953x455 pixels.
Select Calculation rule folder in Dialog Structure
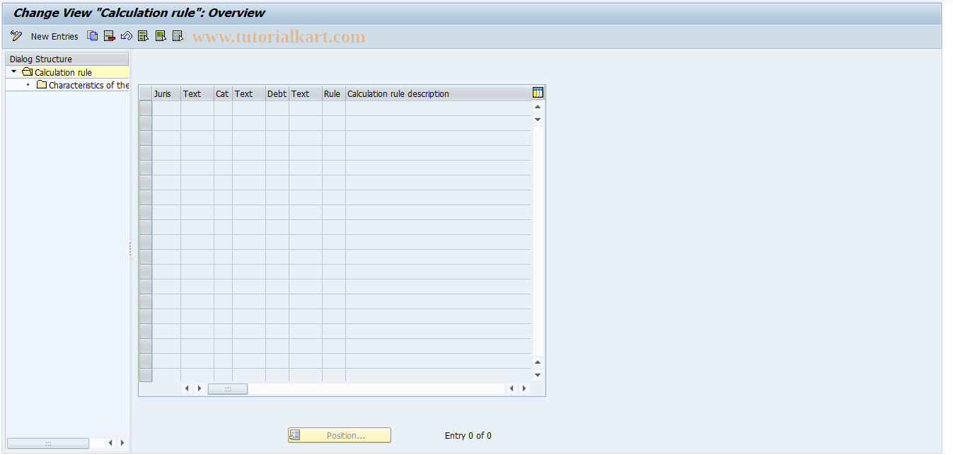click(63, 72)
